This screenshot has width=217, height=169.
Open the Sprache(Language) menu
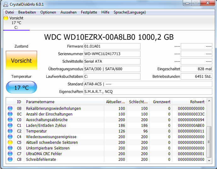point(129,12)
